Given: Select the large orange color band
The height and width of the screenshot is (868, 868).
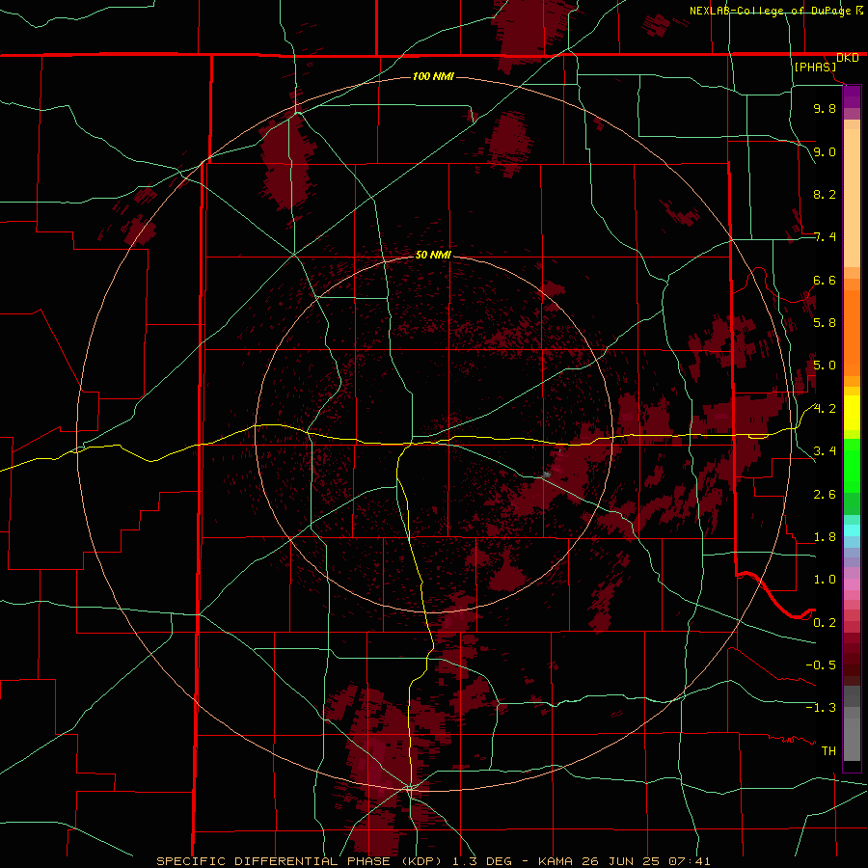Looking at the screenshot, I should [852, 333].
